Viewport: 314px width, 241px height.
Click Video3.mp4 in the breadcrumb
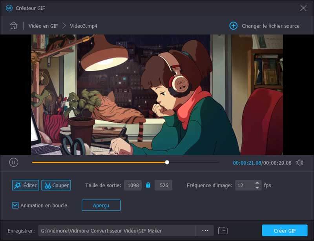pyautogui.click(x=84, y=26)
